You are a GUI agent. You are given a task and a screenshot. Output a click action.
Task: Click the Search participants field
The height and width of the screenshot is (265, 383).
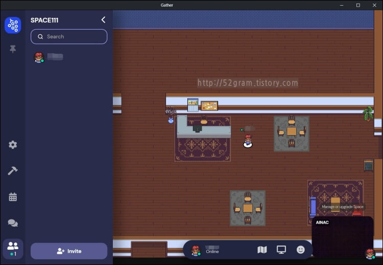tap(69, 37)
